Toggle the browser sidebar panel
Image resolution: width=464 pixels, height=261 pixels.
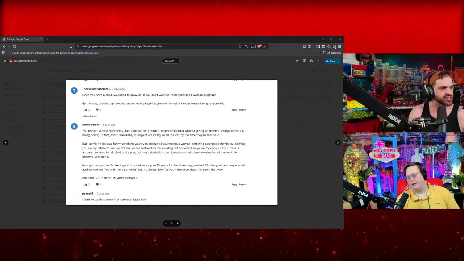(x=318, y=46)
